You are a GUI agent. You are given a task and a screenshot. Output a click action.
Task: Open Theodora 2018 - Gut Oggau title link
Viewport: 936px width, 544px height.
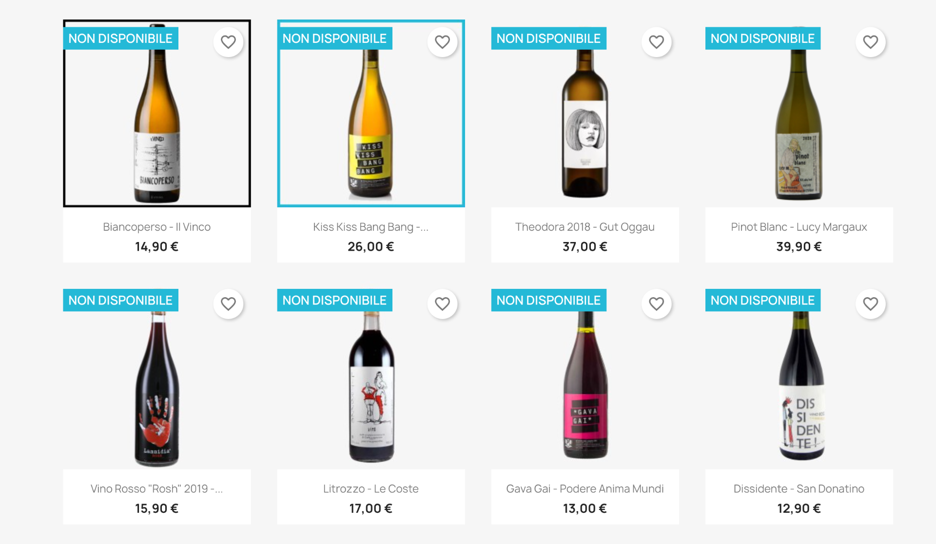[x=585, y=227]
